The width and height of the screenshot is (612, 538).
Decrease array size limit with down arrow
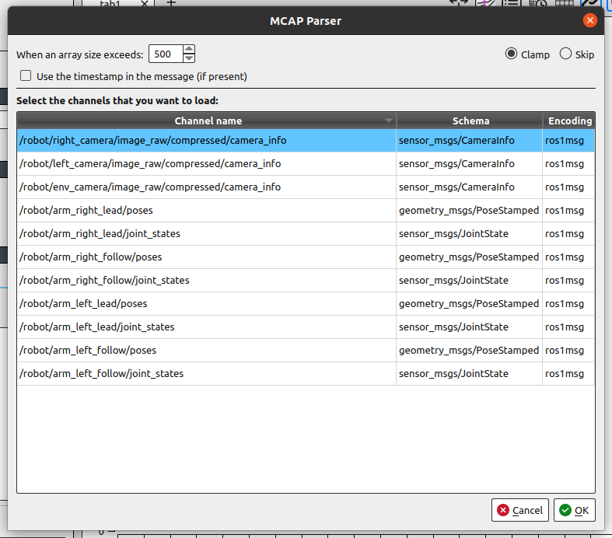click(x=189, y=58)
